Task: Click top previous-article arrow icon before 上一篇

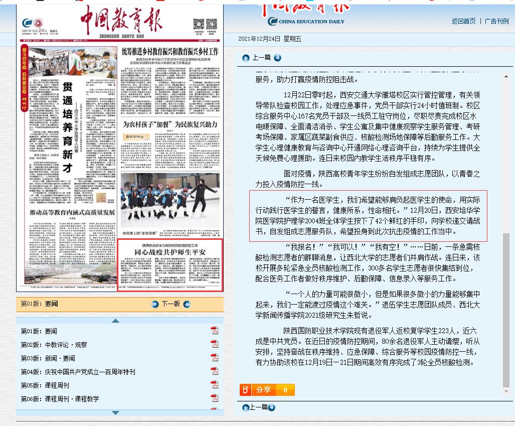Action: tap(246, 58)
